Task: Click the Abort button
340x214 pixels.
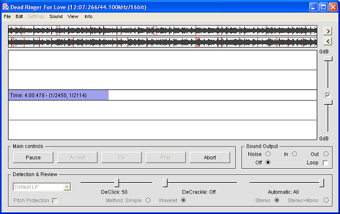Action: 210,157
